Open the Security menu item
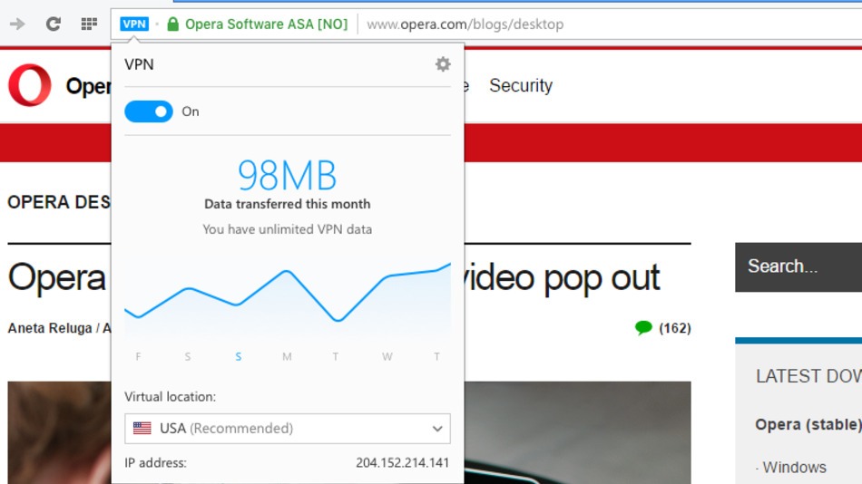Image resolution: width=862 pixels, height=484 pixels. point(521,86)
